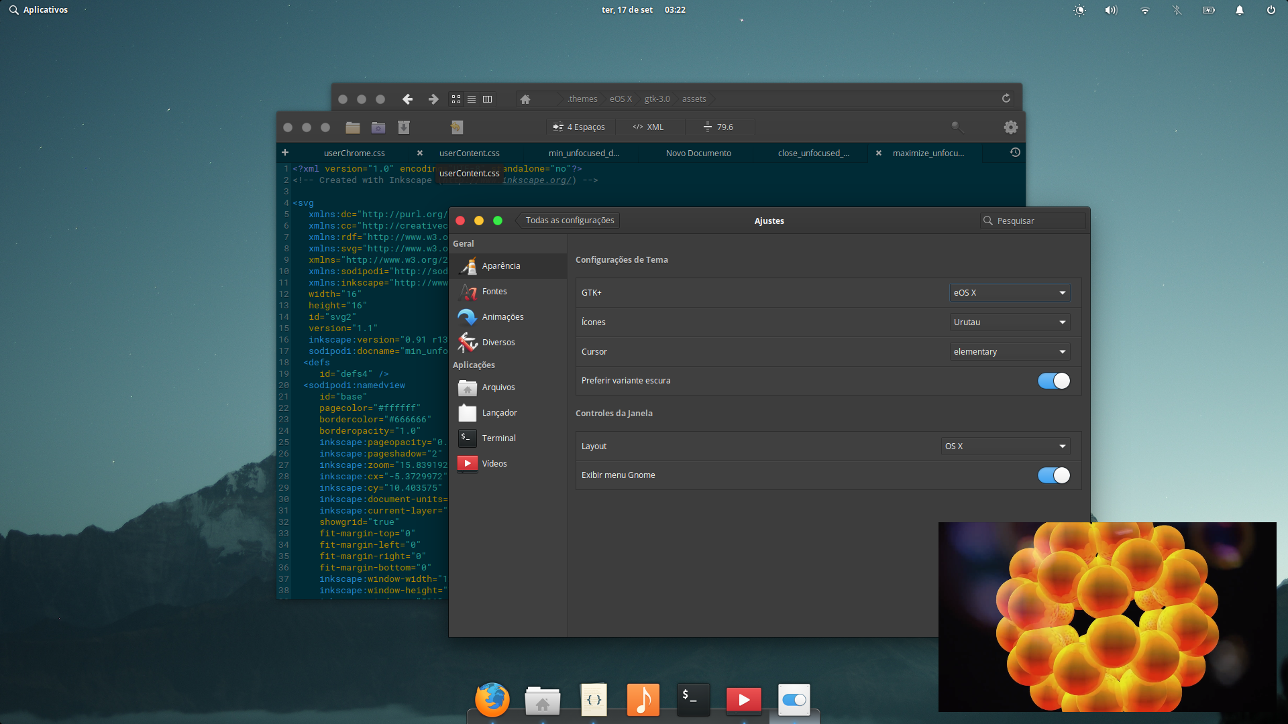Open the tab history icon

click(1015, 153)
